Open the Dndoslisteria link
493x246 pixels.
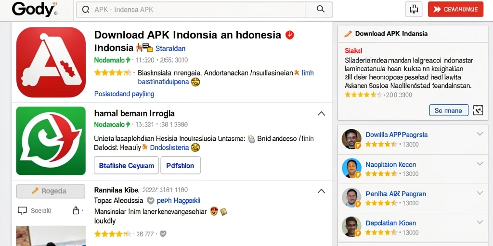click(x=169, y=148)
